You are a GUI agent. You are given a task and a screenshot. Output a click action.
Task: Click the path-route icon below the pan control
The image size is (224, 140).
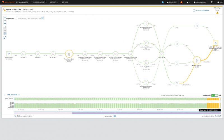(x=5, y=27)
